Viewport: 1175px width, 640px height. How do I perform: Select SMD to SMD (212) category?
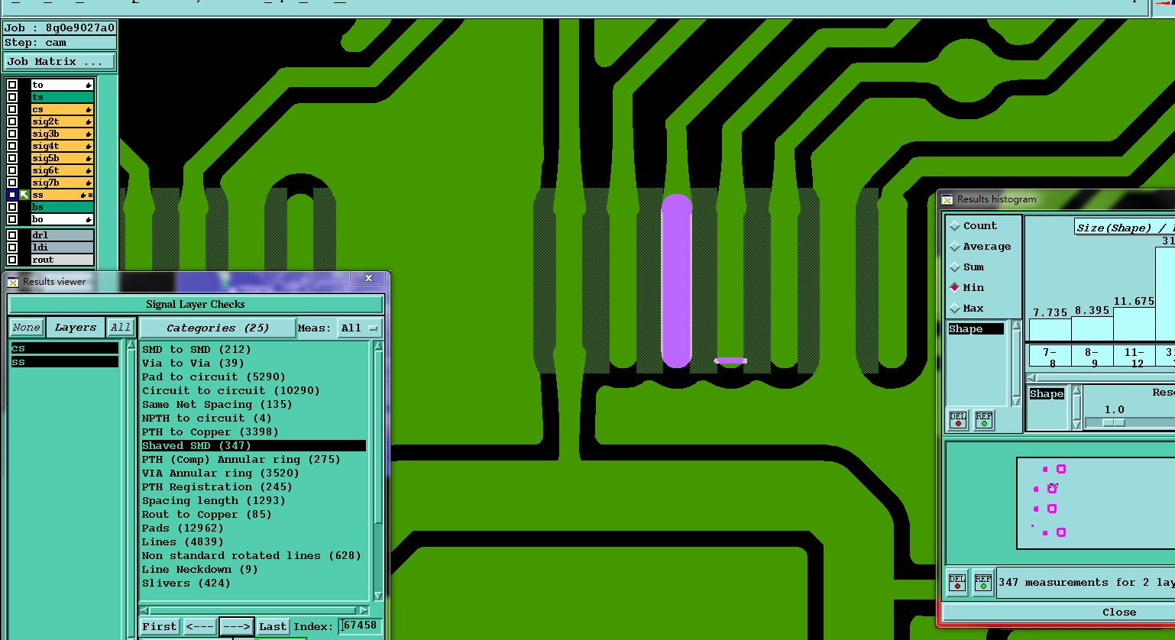click(x=196, y=350)
